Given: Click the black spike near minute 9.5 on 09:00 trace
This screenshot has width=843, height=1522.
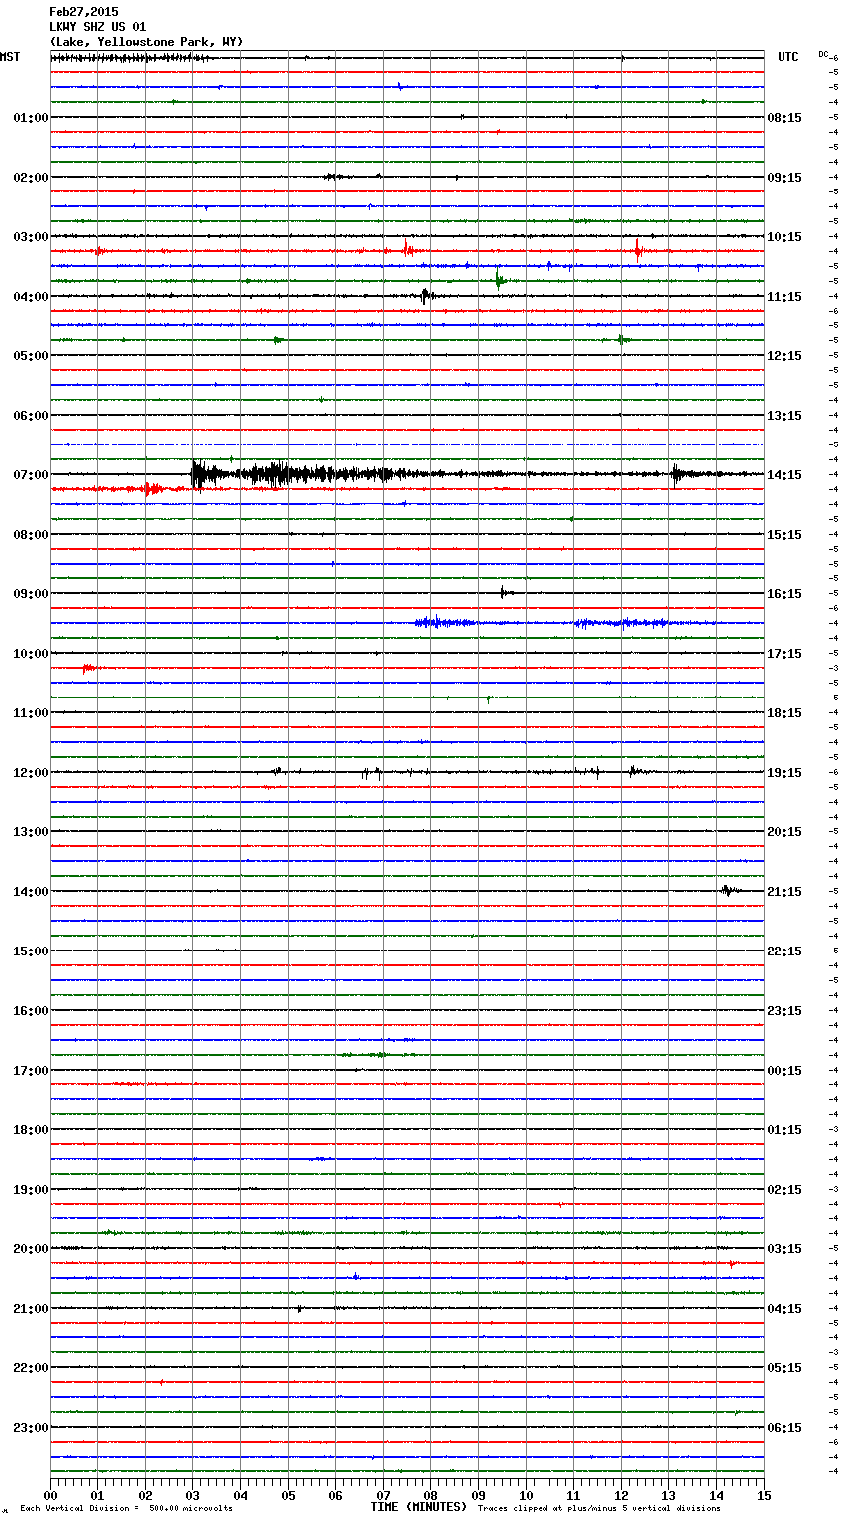Looking at the screenshot, I should tap(505, 593).
